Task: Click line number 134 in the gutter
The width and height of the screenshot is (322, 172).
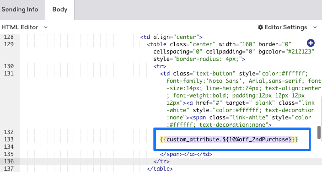Action: click(9, 147)
